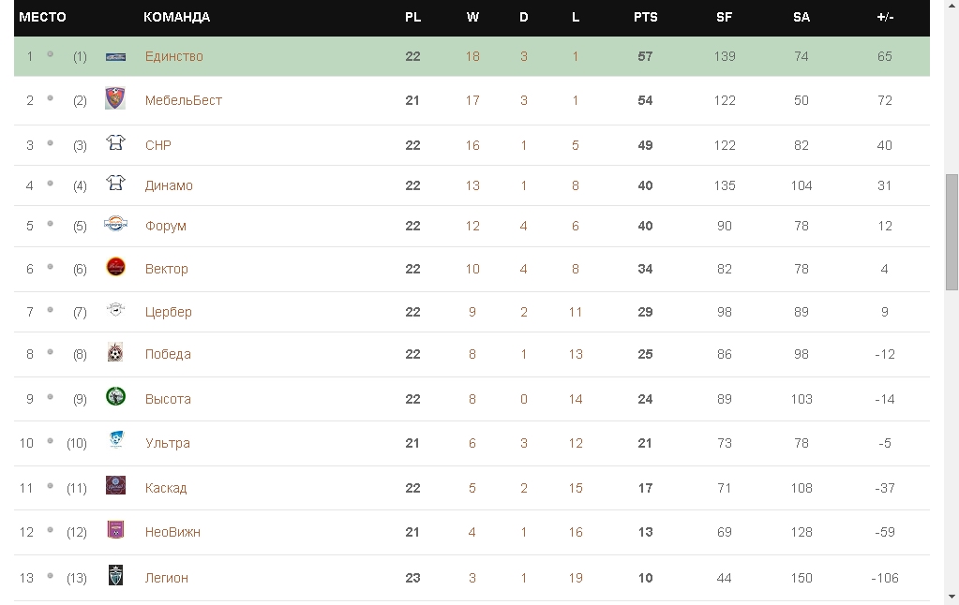
Task: Click the vertical scrollbar thumb
Action: point(952,232)
